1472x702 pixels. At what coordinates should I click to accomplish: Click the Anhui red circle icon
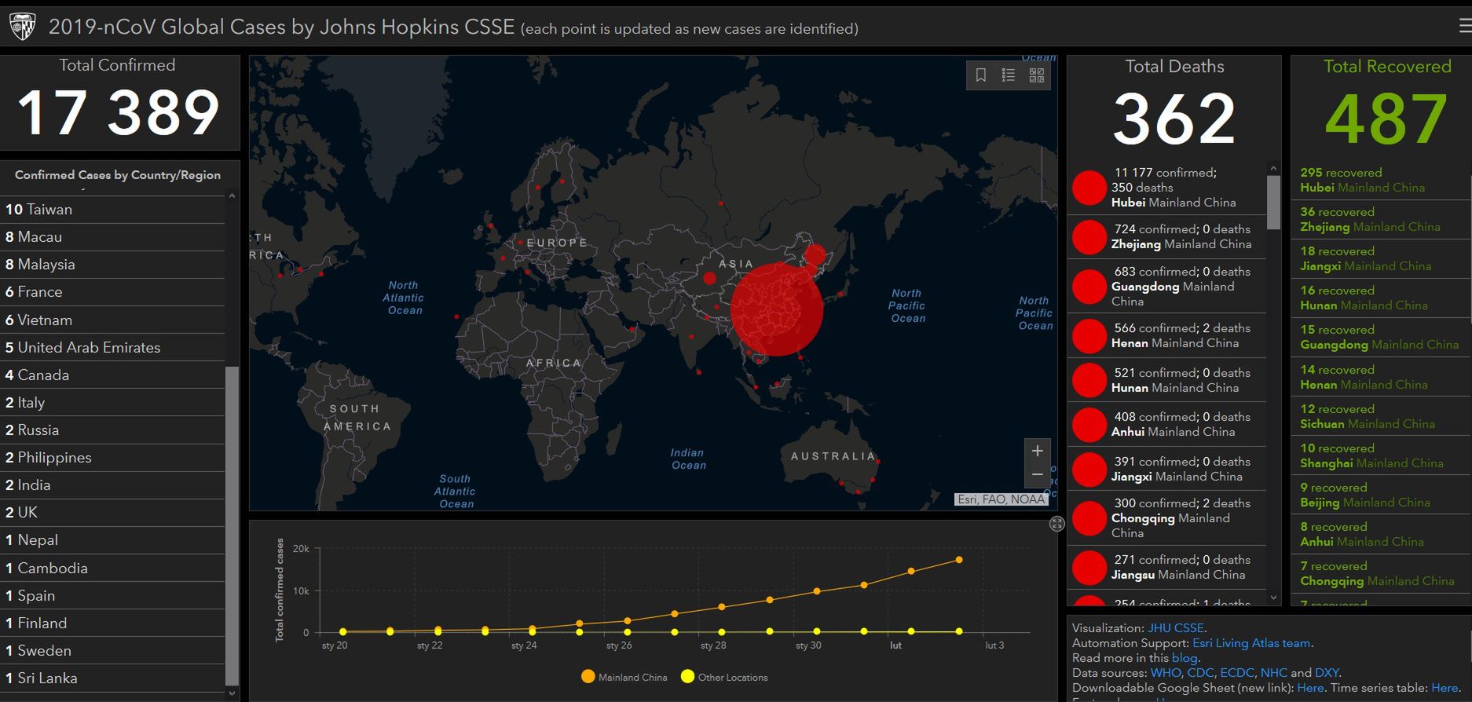coord(1089,425)
